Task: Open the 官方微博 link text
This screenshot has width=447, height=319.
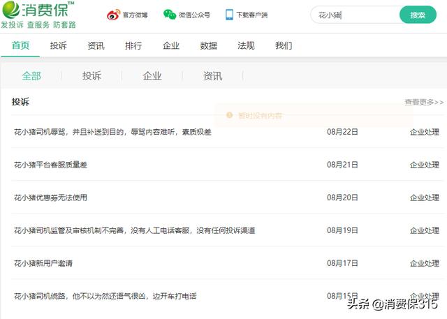Action: [135, 15]
